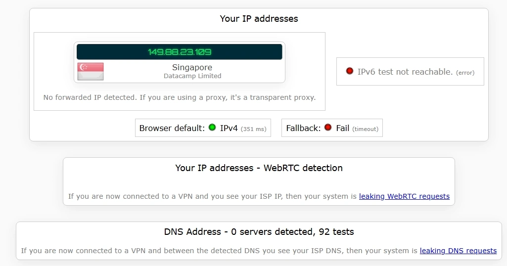Click the WebRTC detection heading

259,168
